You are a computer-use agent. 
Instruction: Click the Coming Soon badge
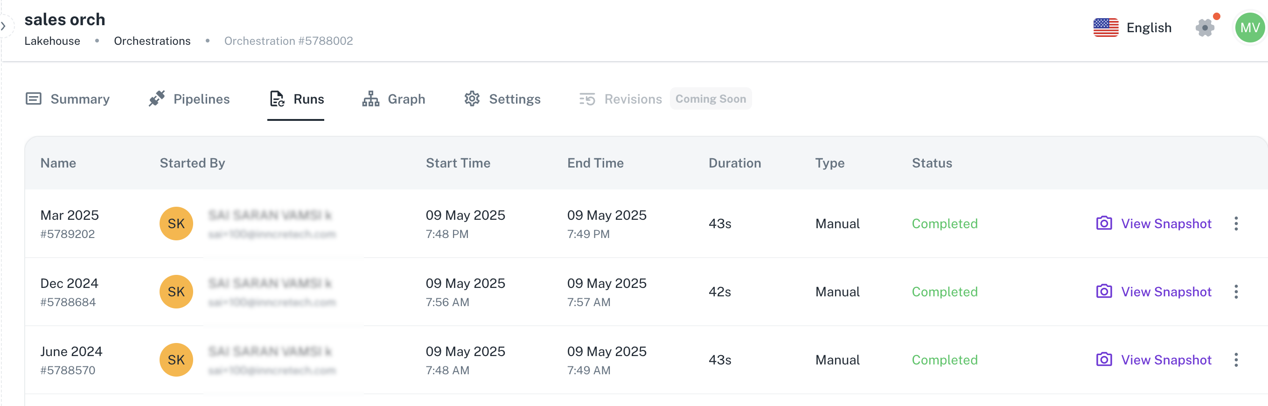click(x=711, y=98)
